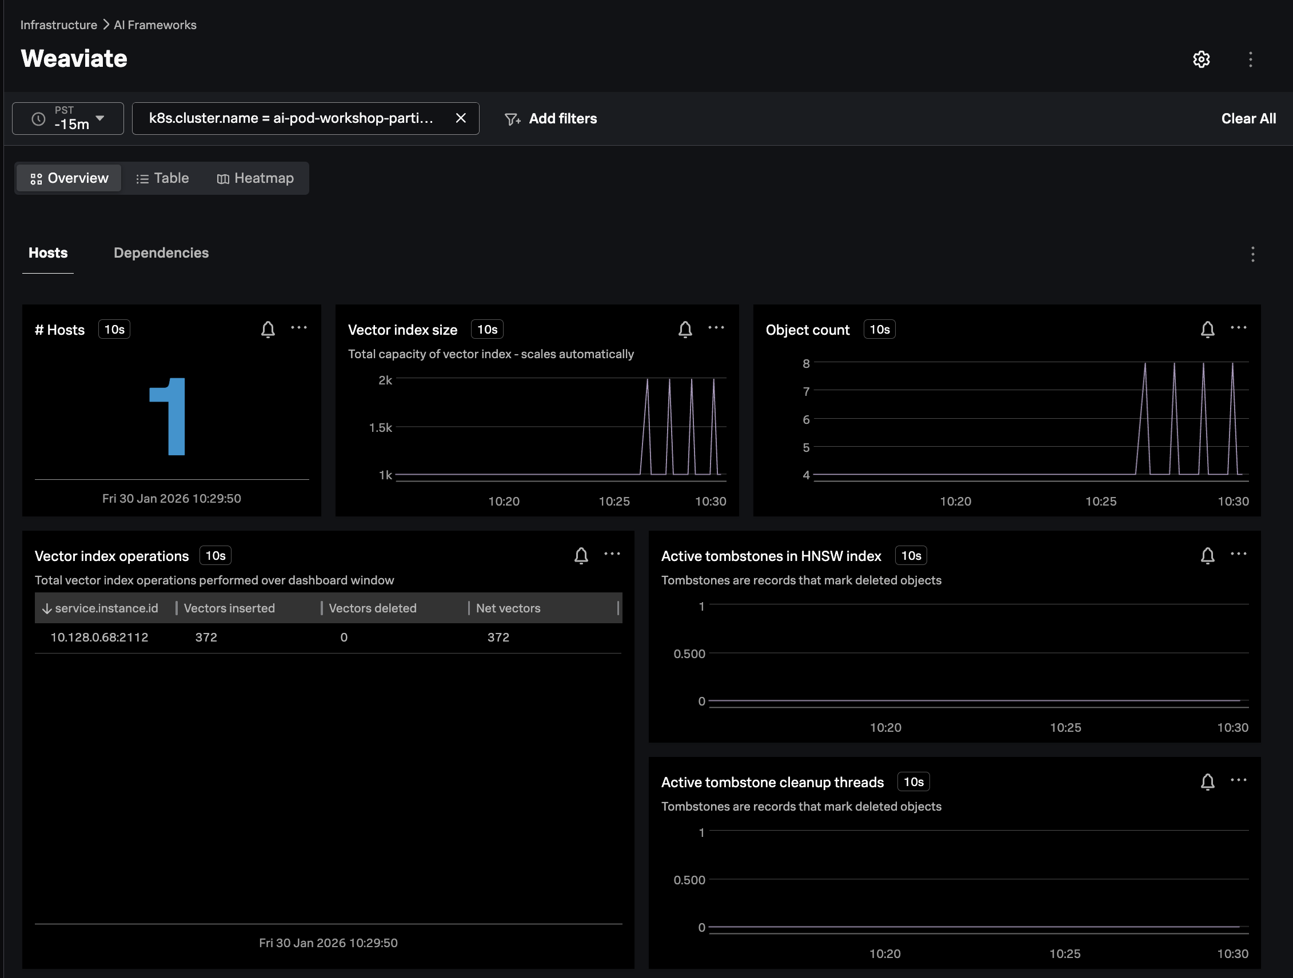Screen dimensions: 1293x978
Task: Open the Hosts section kebab menu
Action: click(1252, 254)
